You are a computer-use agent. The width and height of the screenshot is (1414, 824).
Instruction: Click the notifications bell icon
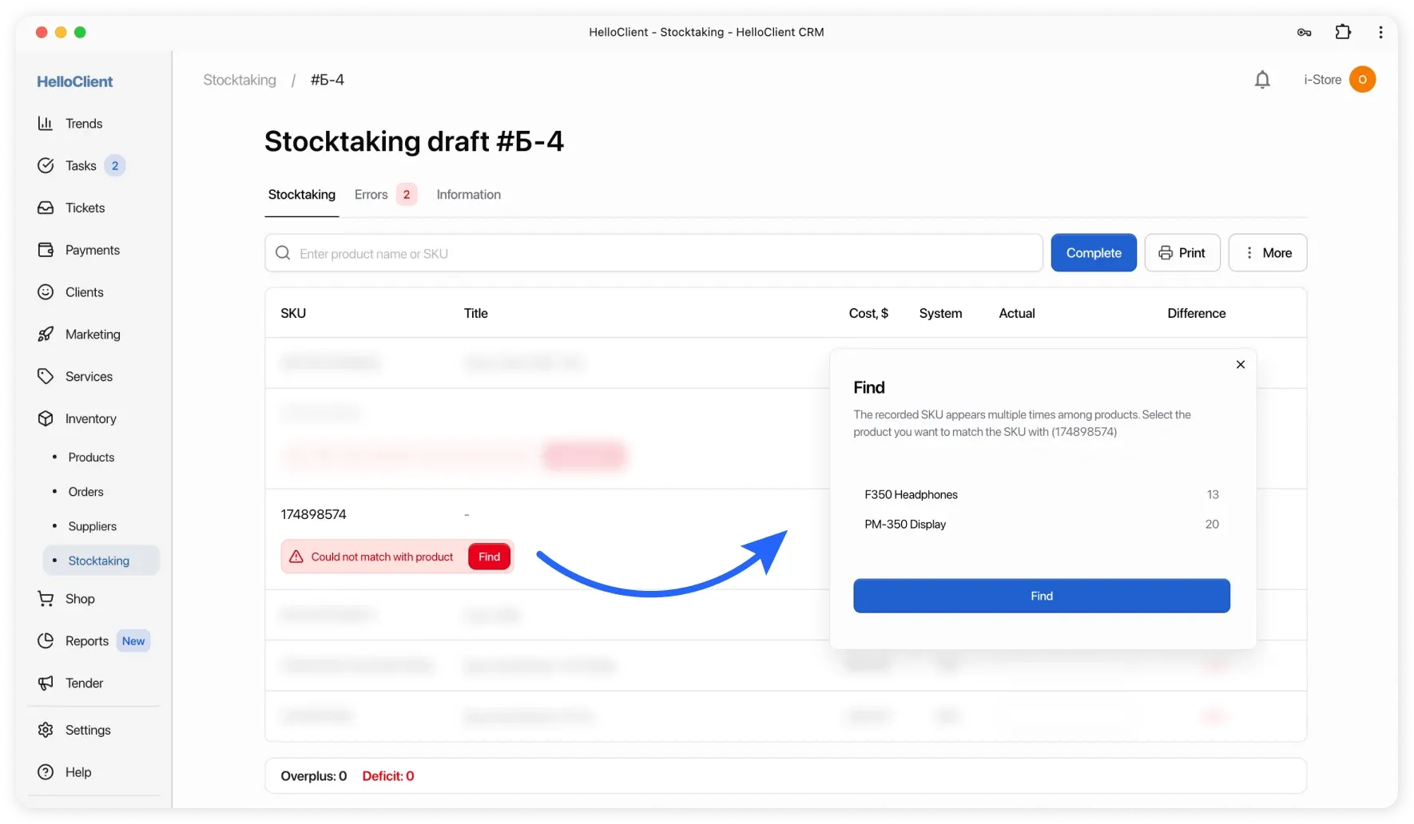[x=1262, y=80]
